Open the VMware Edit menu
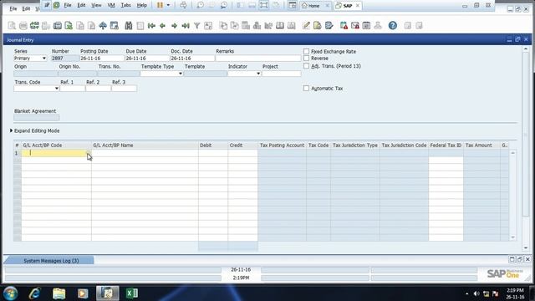Image resolution: width=535 pixels, height=301 pixels. (81, 6)
